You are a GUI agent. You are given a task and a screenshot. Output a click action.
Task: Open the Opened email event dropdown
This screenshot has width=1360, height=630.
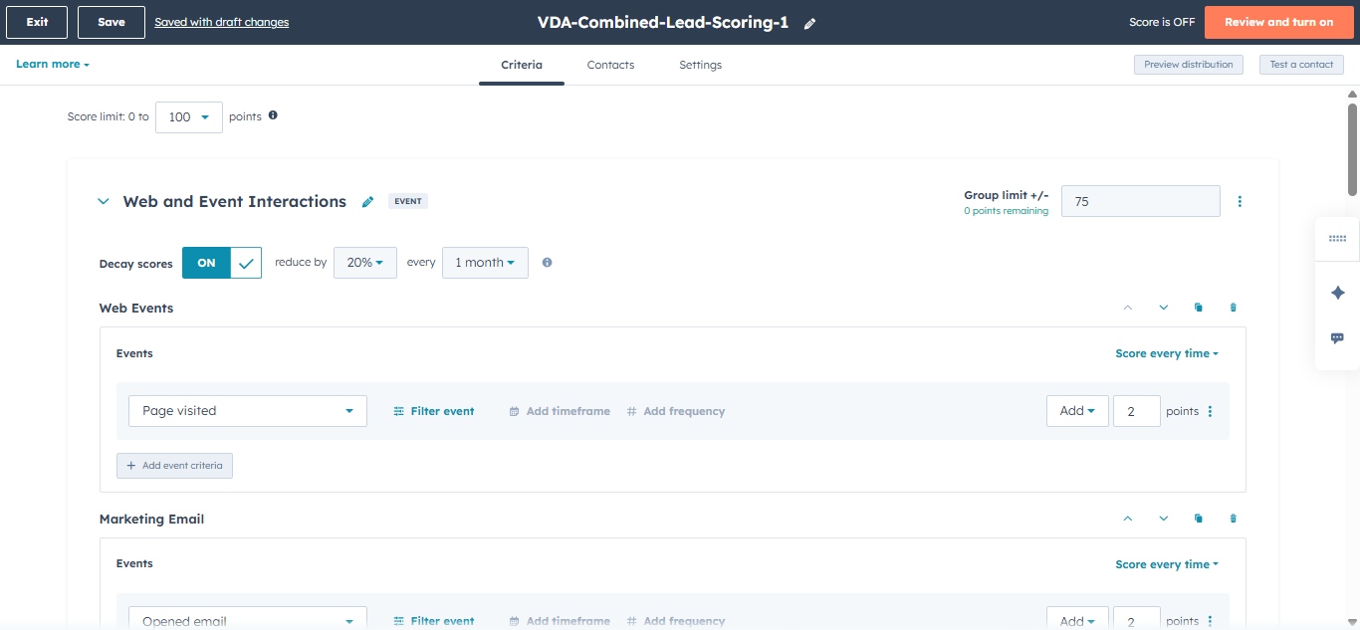(248, 618)
